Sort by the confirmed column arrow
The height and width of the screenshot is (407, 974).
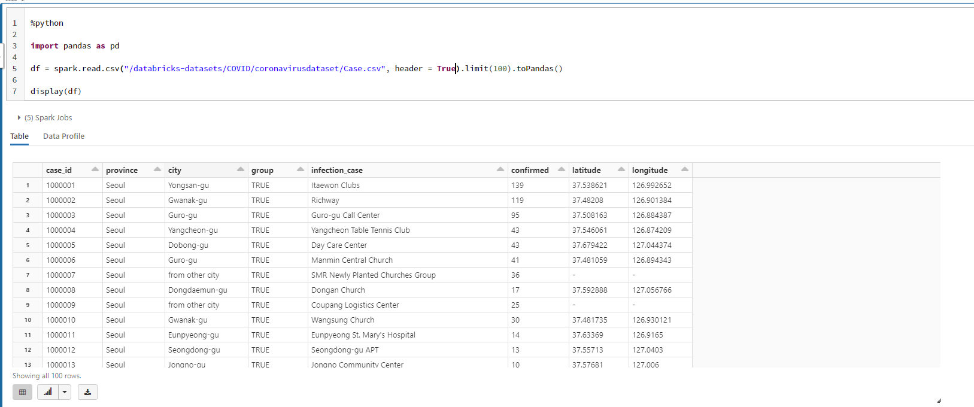(x=561, y=169)
